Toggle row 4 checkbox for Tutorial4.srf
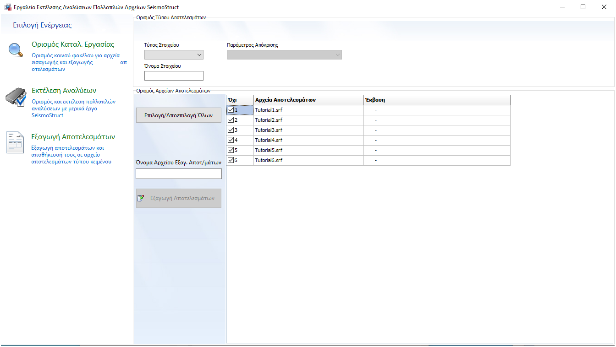This screenshot has width=616, height=347. pos(231,140)
